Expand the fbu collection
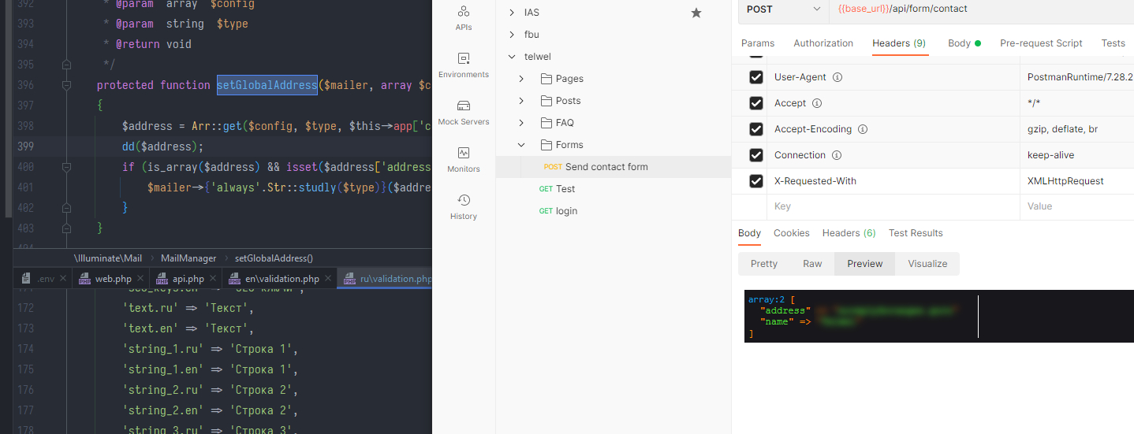 (x=512, y=35)
